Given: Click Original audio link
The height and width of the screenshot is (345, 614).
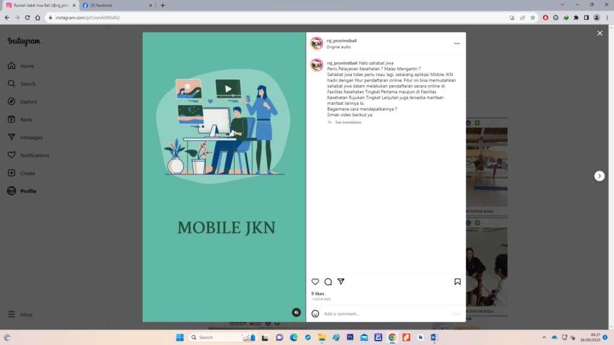Looking at the screenshot, I should 339,47.
